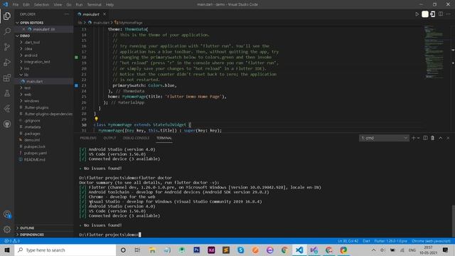Open the Edit menu
The image size is (455, 256).
(26, 4)
